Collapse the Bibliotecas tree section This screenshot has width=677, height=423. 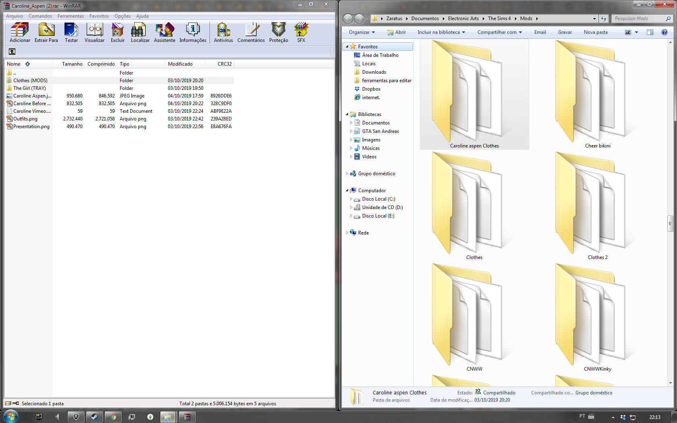point(347,114)
